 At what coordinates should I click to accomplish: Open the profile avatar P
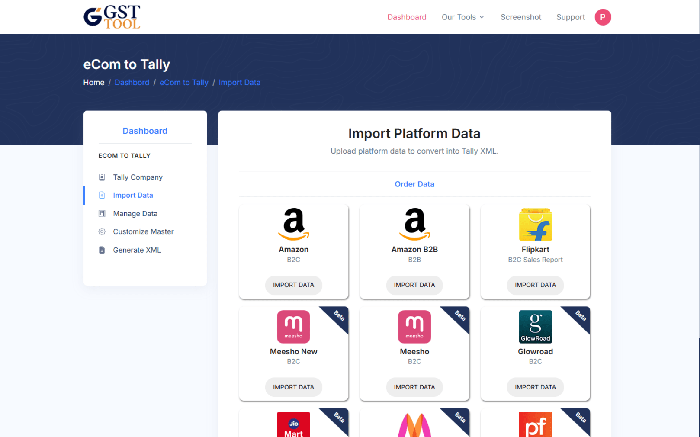pyautogui.click(x=603, y=17)
